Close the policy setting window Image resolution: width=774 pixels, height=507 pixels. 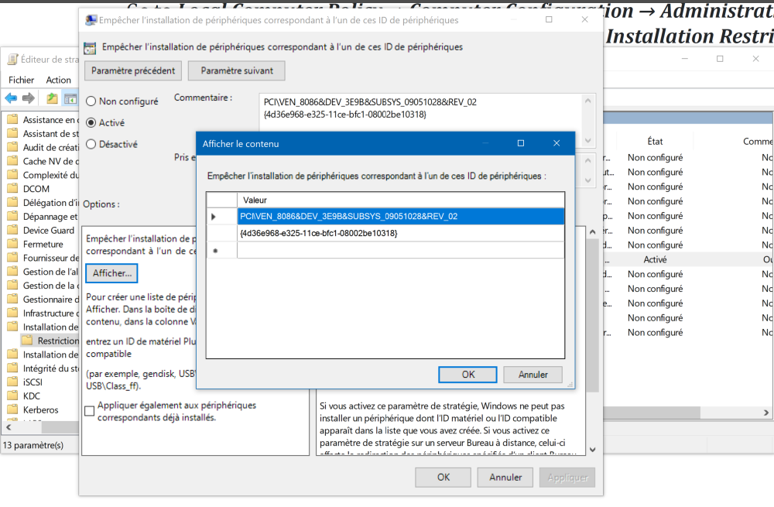[x=584, y=20]
